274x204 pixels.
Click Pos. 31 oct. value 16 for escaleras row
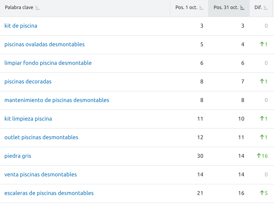point(241,193)
